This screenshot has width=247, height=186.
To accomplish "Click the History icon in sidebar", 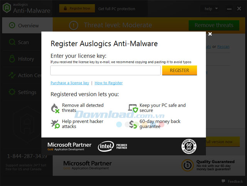I will point(12,59).
